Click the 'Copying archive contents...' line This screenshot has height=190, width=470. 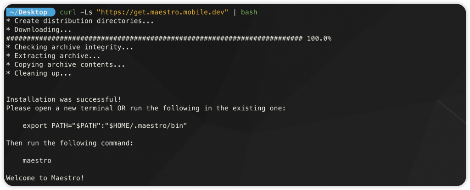65,65
